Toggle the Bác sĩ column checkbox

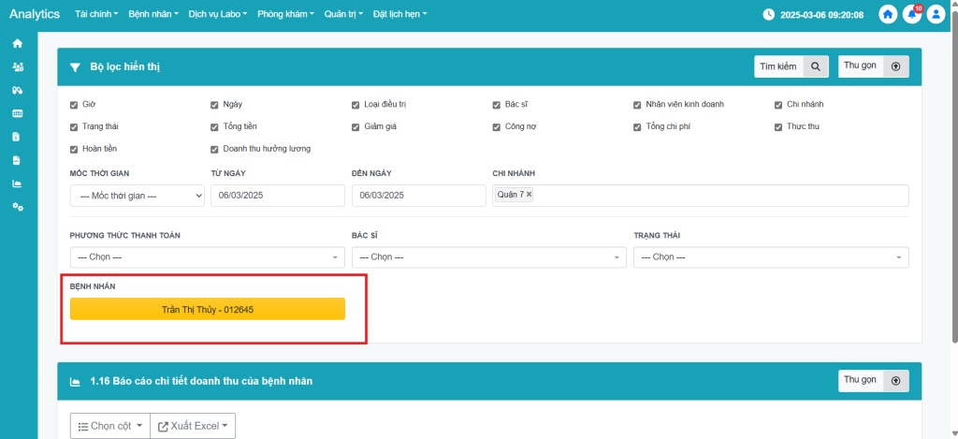(x=498, y=104)
